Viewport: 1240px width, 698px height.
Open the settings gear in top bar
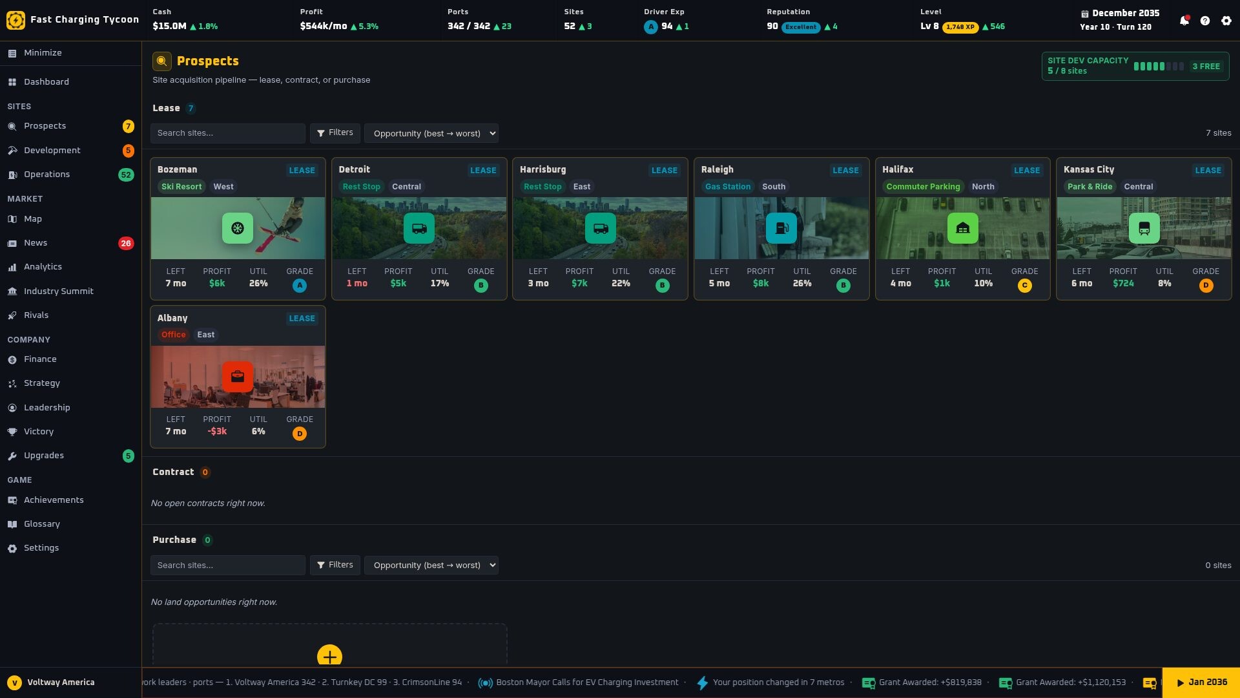coord(1226,21)
